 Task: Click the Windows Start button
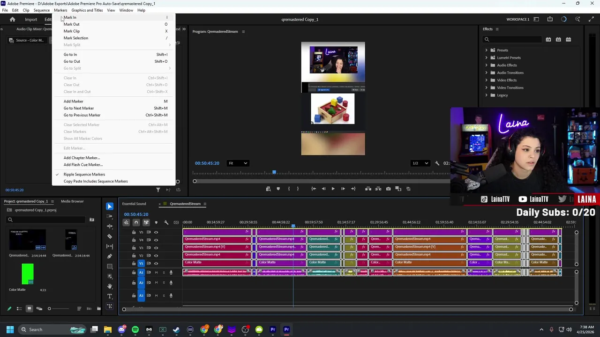(x=10, y=330)
